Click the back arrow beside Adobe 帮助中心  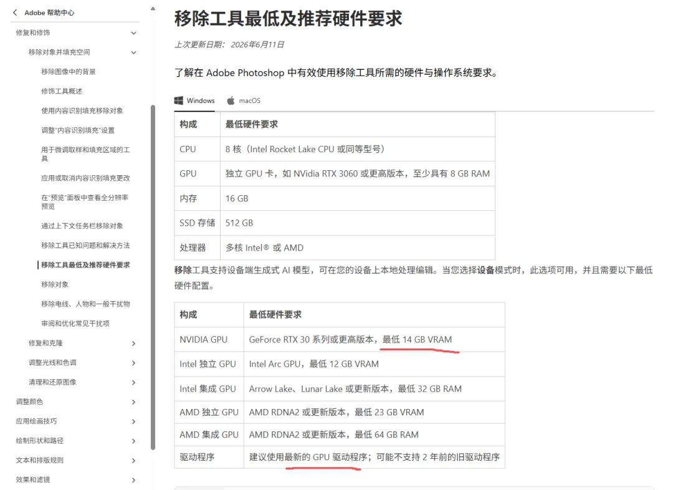tap(16, 12)
